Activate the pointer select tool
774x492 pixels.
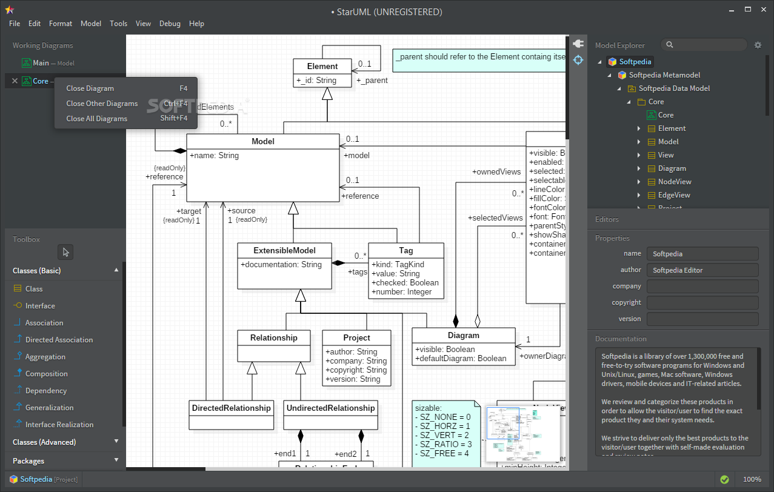coord(65,252)
